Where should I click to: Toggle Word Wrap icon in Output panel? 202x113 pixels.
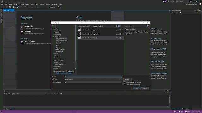61,94
